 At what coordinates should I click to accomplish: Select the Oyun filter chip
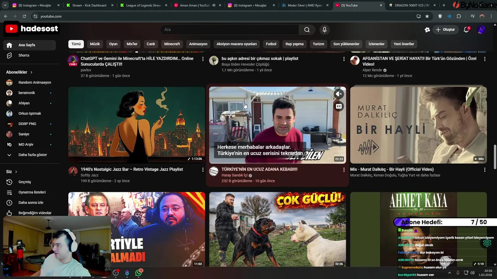pyautogui.click(x=113, y=44)
